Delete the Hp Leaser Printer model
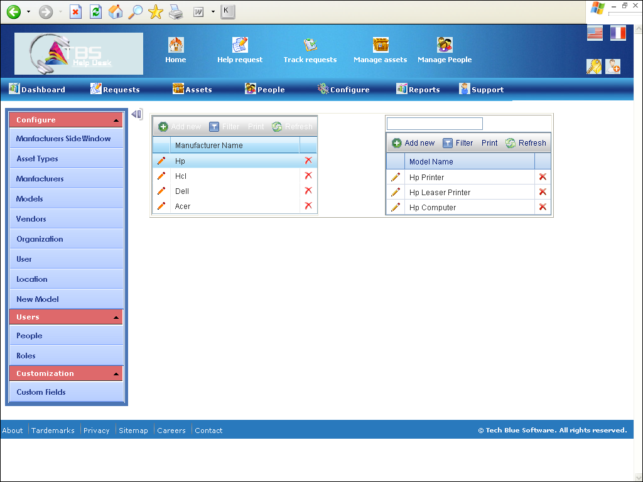 [543, 192]
